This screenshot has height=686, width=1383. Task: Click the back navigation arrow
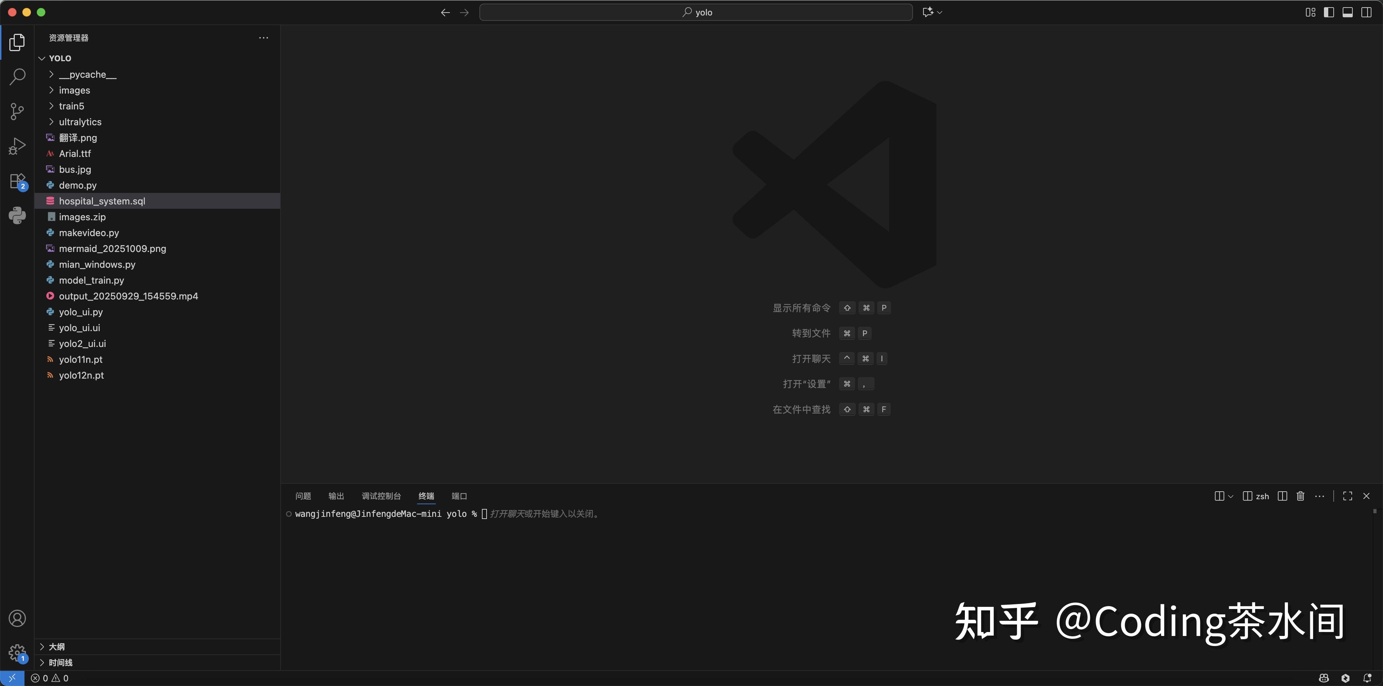(x=445, y=12)
